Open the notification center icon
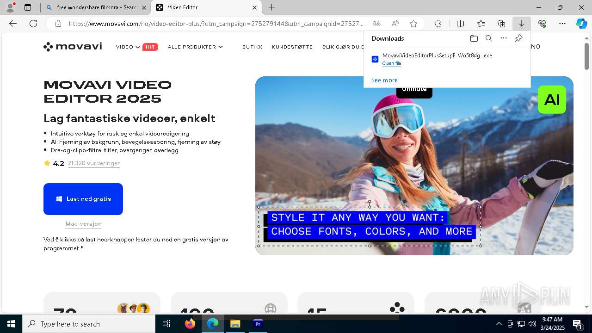The height and width of the screenshot is (333, 592). (x=578, y=324)
